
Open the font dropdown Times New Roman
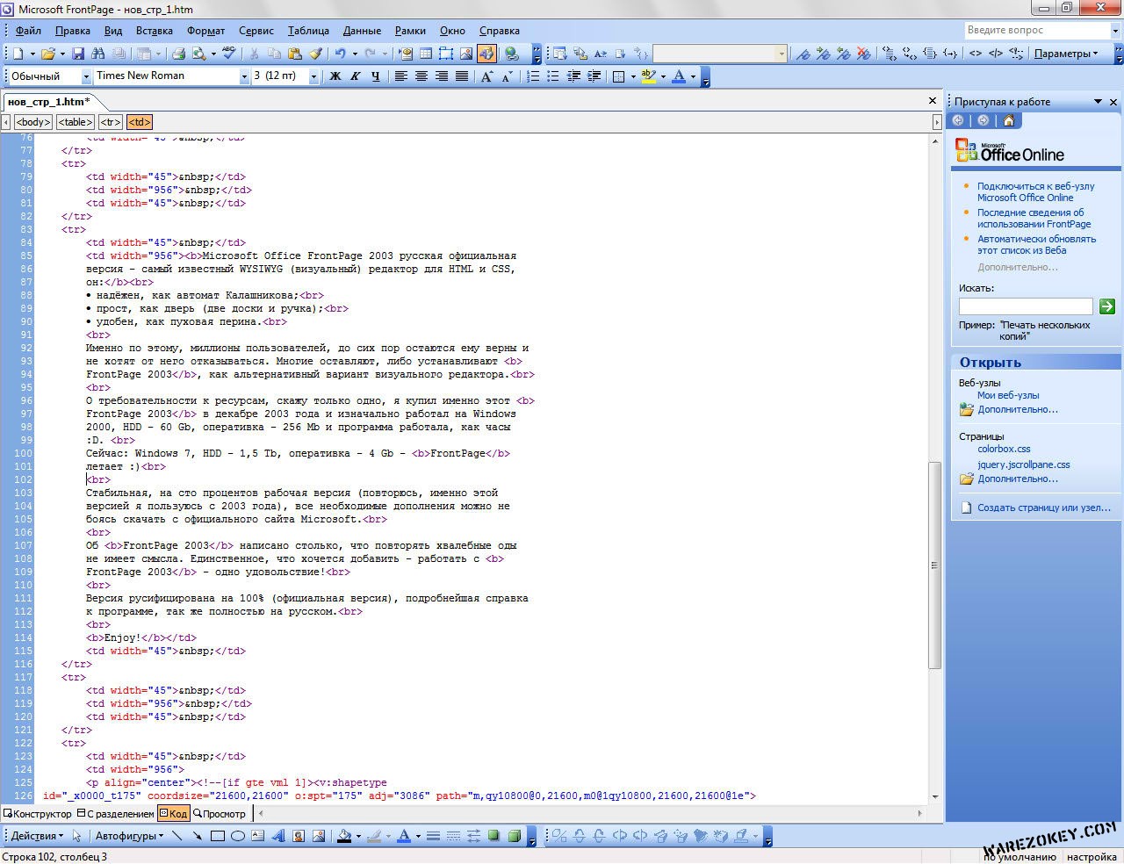tap(244, 76)
